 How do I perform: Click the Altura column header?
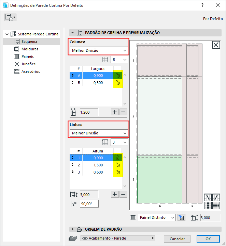(x=98, y=151)
